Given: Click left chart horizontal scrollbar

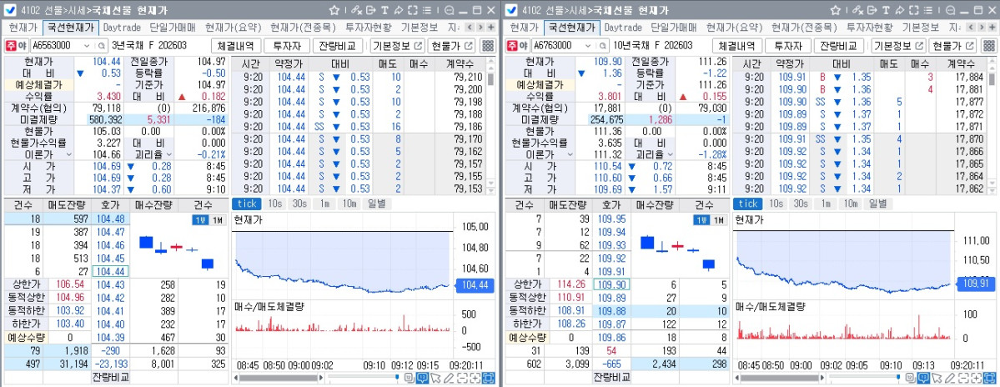Looking at the screenshot, I should tap(278, 378).
